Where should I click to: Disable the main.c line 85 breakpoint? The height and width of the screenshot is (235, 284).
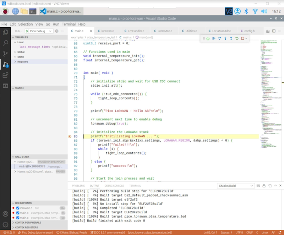point(18,213)
